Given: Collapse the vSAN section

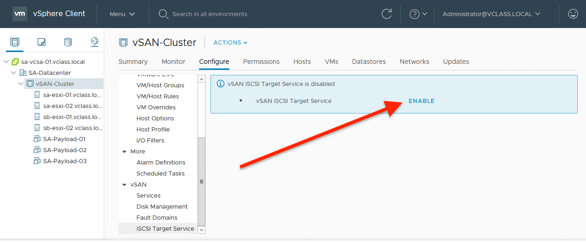Looking at the screenshot, I should pos(125,185).
